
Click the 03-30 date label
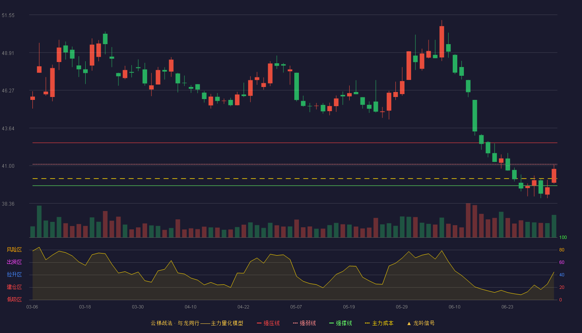tap(138, 307)
